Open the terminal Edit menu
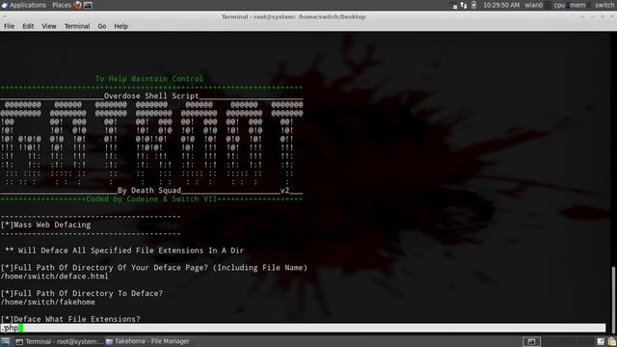The height and width of the screenshot is (347, 617). (x=28, y=26)
